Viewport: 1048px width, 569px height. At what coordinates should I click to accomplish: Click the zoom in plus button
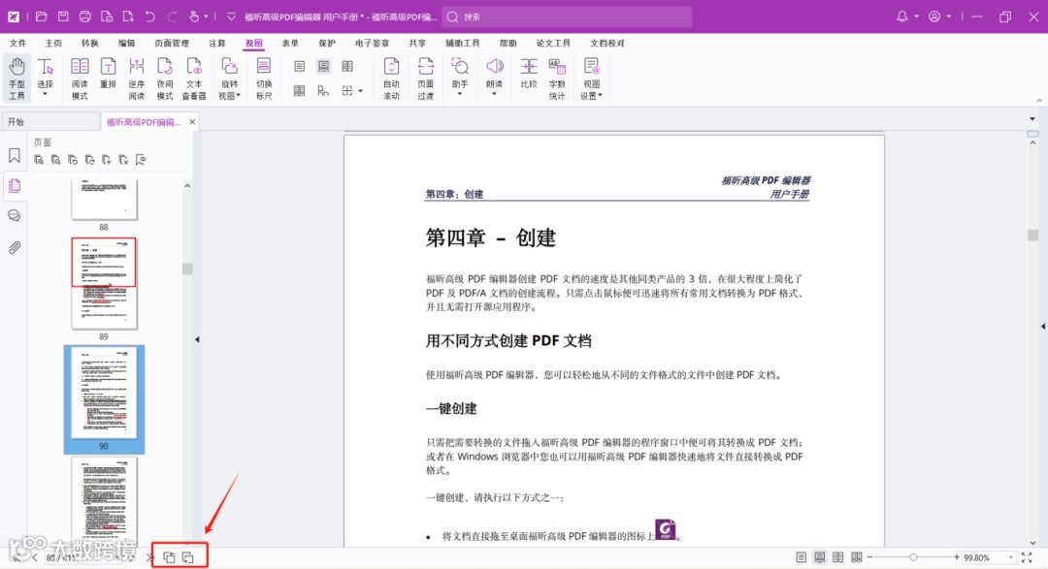[x=957, y=557]
